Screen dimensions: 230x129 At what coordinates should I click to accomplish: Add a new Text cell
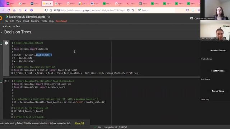coord(17,27)
